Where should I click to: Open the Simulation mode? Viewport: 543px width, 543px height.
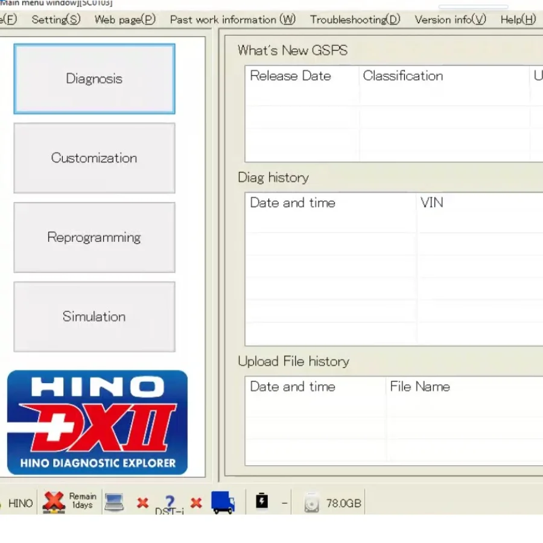click(x=94, y=316)
